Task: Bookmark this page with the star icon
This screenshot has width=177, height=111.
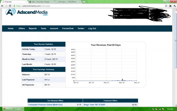Action: tap(166, 6)
